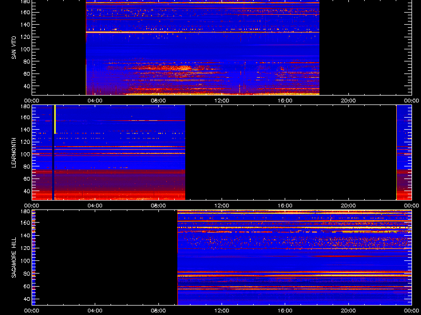Click the SAGAMORE HILL axis label

click(14, 257)
